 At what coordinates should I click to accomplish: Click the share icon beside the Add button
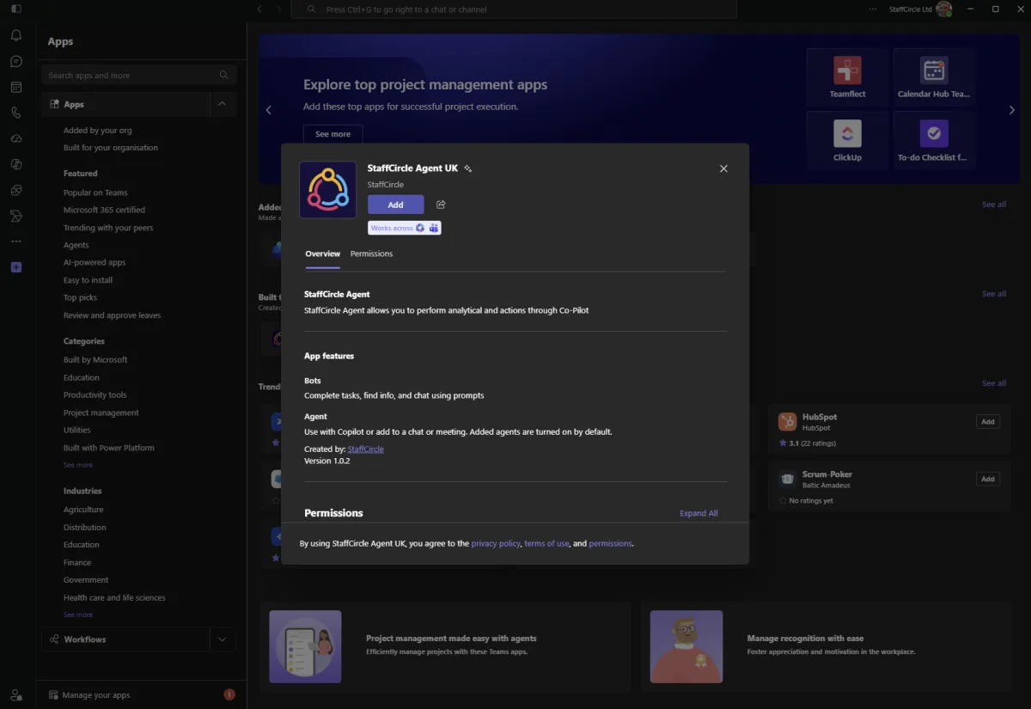(x=441, y=205)
